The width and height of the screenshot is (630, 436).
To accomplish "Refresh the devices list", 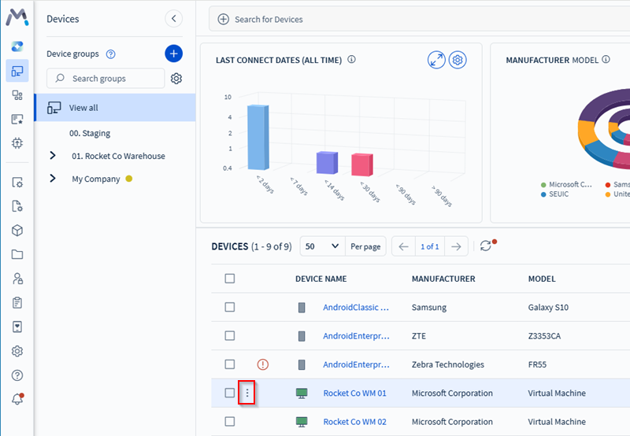I will [486, 246].
